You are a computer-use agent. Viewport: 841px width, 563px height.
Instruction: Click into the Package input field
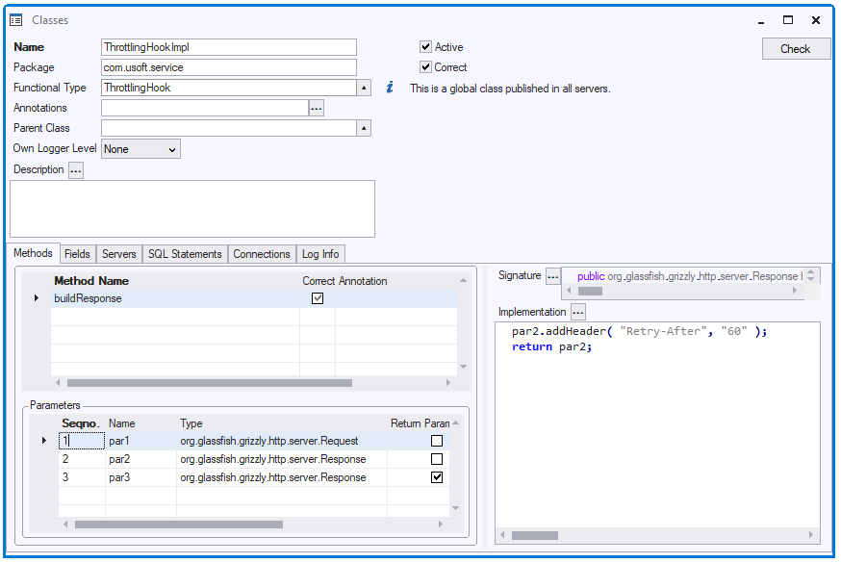point(229,67)
